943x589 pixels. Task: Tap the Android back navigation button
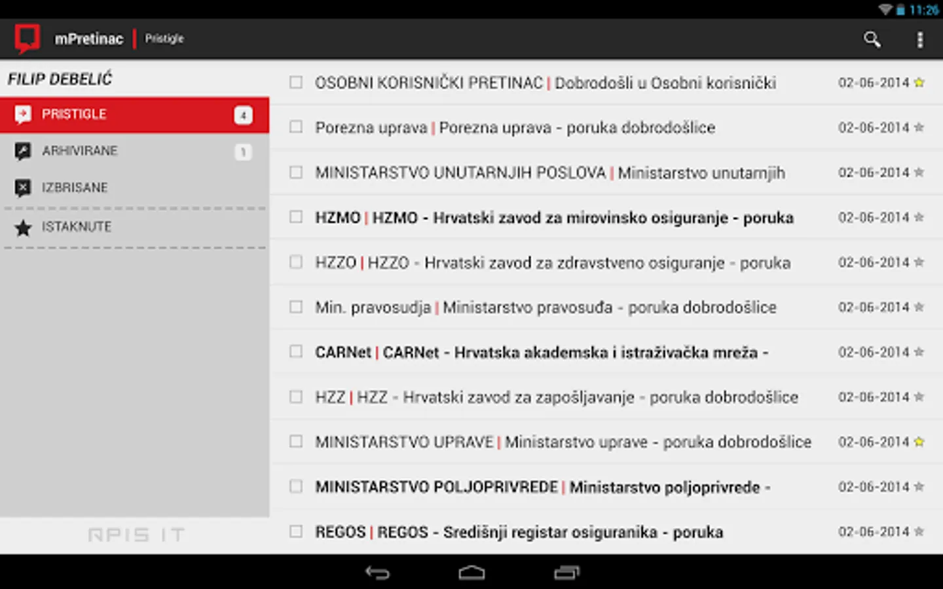[x=377, y=573]
